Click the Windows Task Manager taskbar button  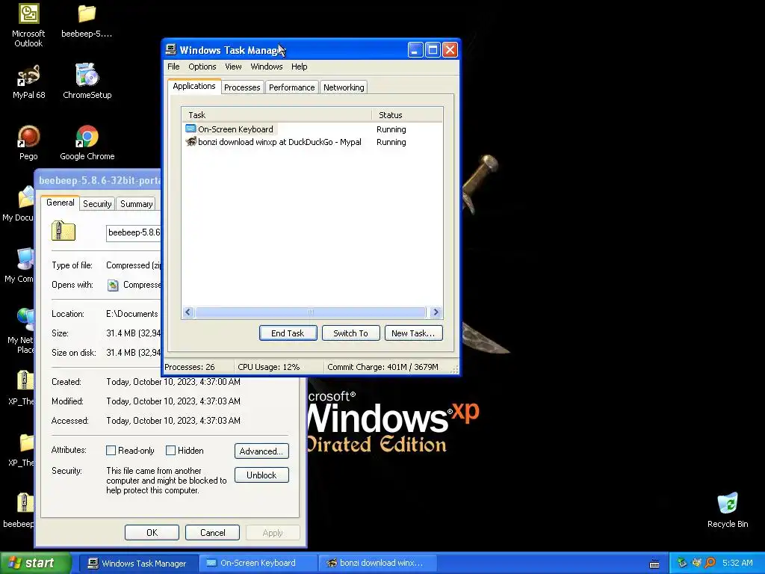point(139,564)
